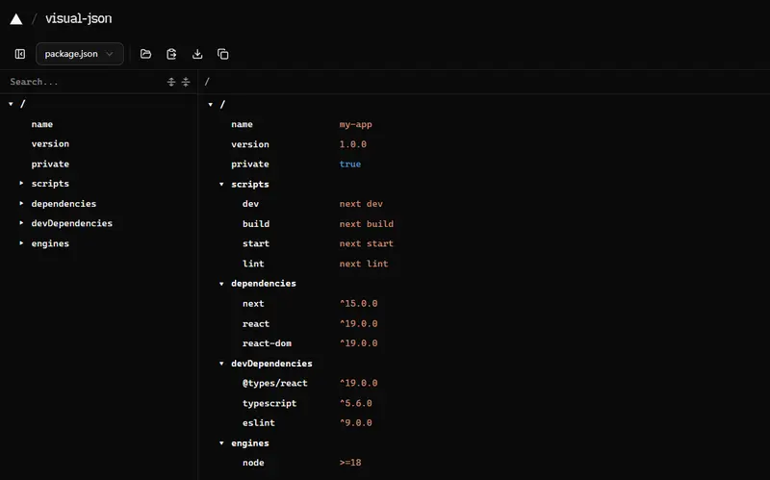Click the collapse all icon beside Search
This screenshot has width=770, height=480.
click(186, 82)
